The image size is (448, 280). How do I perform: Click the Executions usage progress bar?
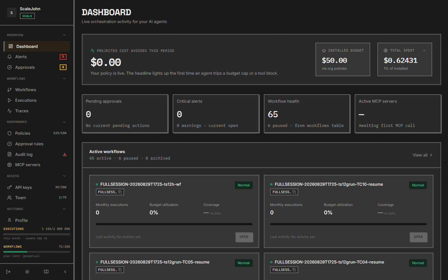[37, 234]
